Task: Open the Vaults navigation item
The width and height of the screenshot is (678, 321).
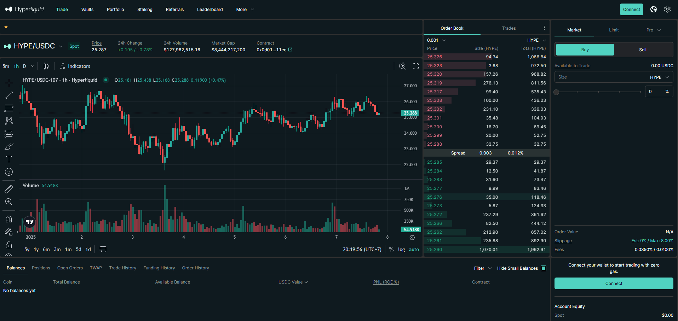Action: pyautogui.click(x=87, y=10)
